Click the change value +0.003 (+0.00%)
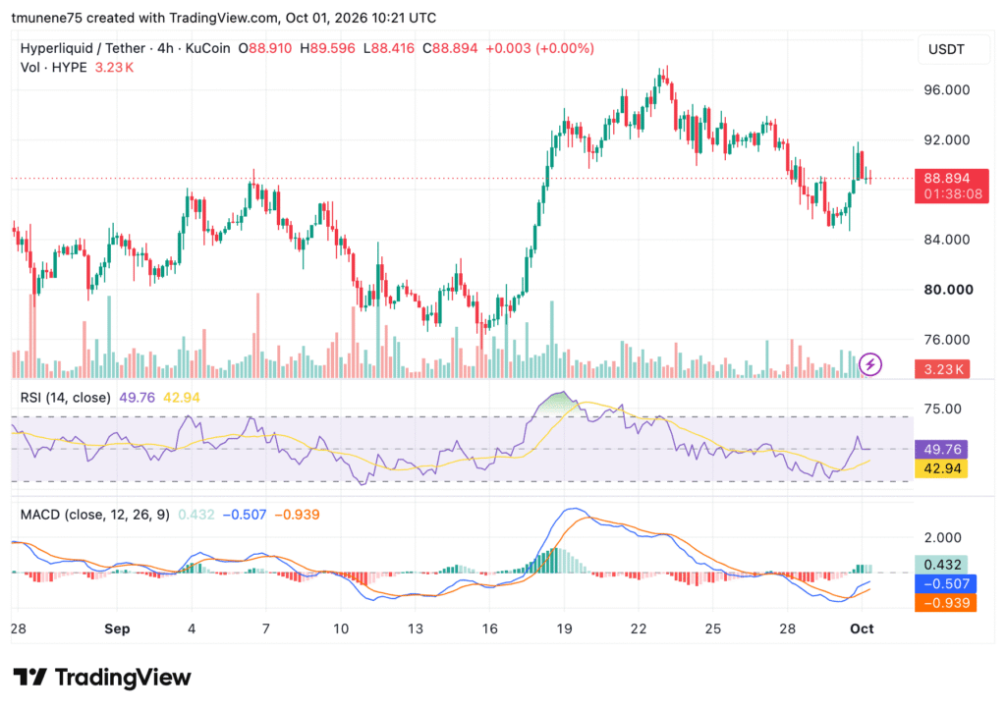The height and width of the screenshot is (711, 1006). (x=539, y=48)
